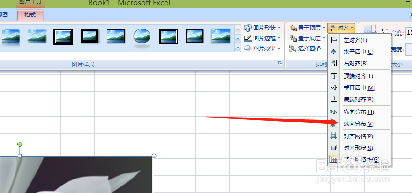The width and height of the screenshot is (412, 193).
Task: Click the Center Horizontally icon (水平居中)
Action: coord(334,51)
